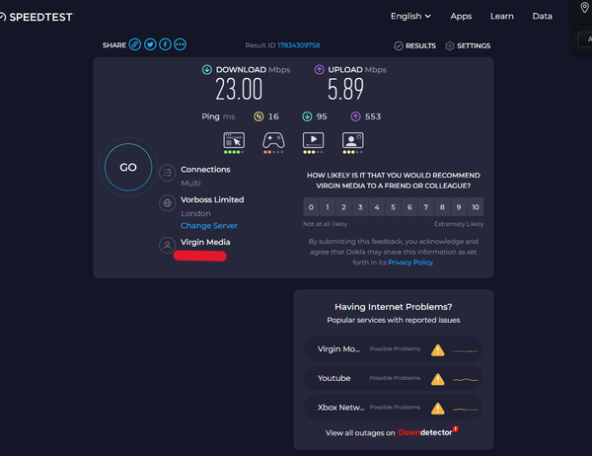The width and height of the screenshot is (592, 456).
Task: Click Xbox Netw... warning triangle icon
Action: [437, 408]
